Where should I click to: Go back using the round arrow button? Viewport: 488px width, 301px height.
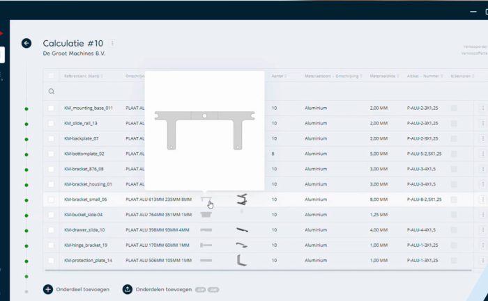coord(26,43)
